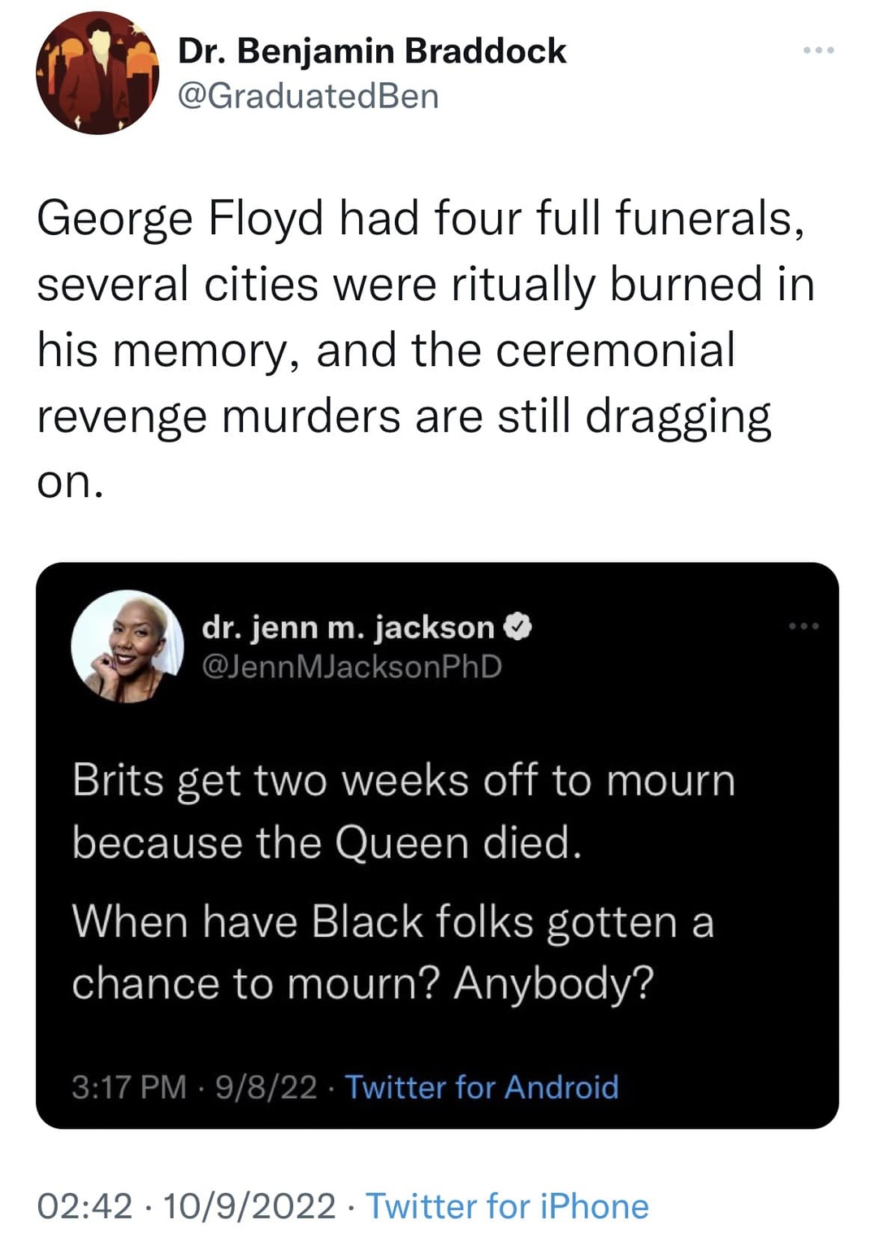Click 'because the Queen died.' in the quoted tweet

(327, 843)
